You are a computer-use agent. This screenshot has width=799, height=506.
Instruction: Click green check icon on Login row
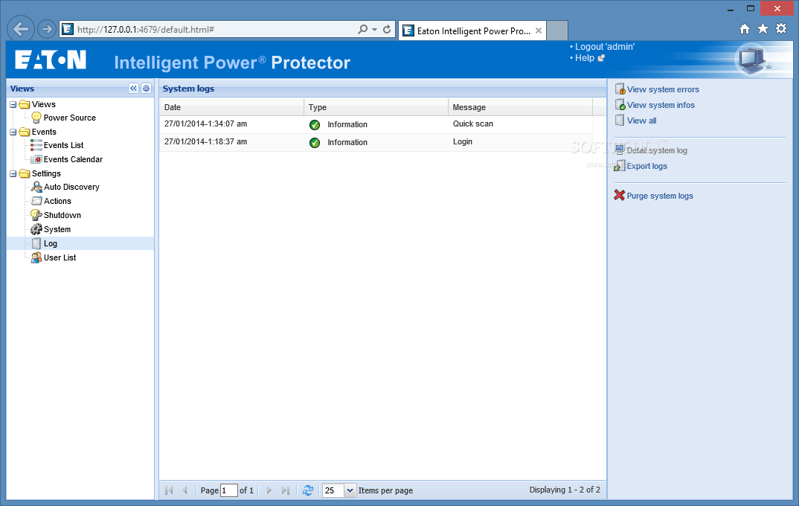[315, 143]
